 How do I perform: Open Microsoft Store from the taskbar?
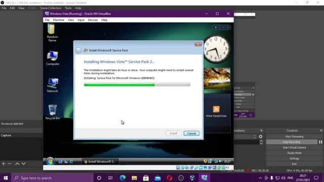tap(146, 178)
